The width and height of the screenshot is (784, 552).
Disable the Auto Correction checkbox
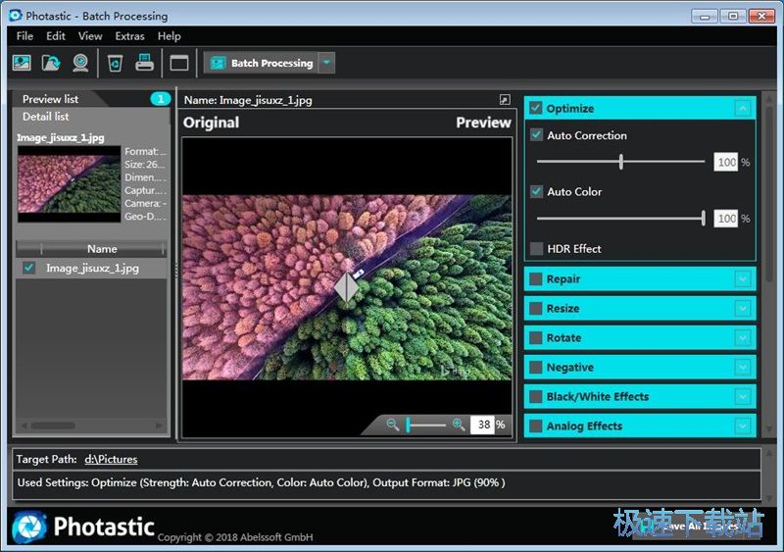point(536,135)
